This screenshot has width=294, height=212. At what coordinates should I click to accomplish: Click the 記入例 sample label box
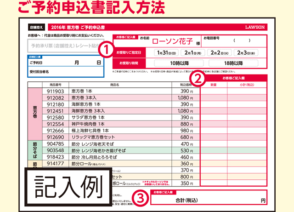pyautogui.click(x=68, y=187)
